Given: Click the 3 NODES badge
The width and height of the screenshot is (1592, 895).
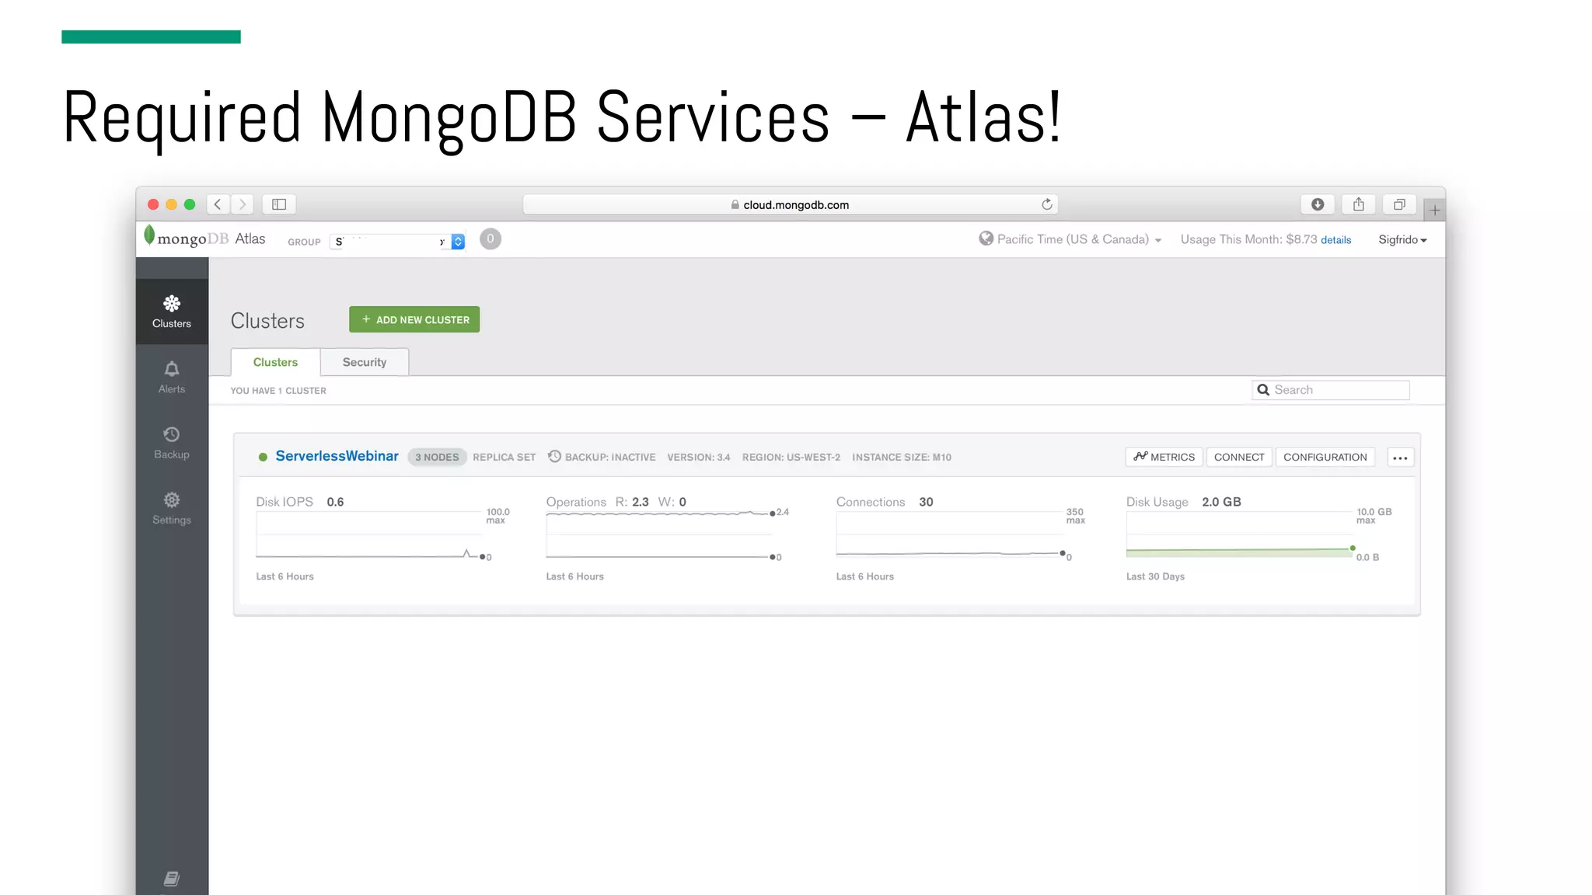Looking at the screenshot, I should 437,457.
